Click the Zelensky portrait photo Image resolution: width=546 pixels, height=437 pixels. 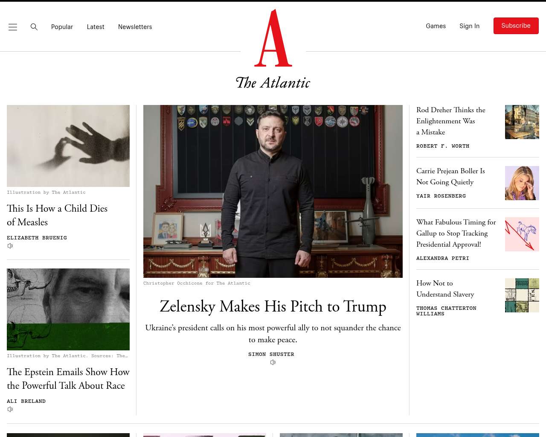point(273,191)
